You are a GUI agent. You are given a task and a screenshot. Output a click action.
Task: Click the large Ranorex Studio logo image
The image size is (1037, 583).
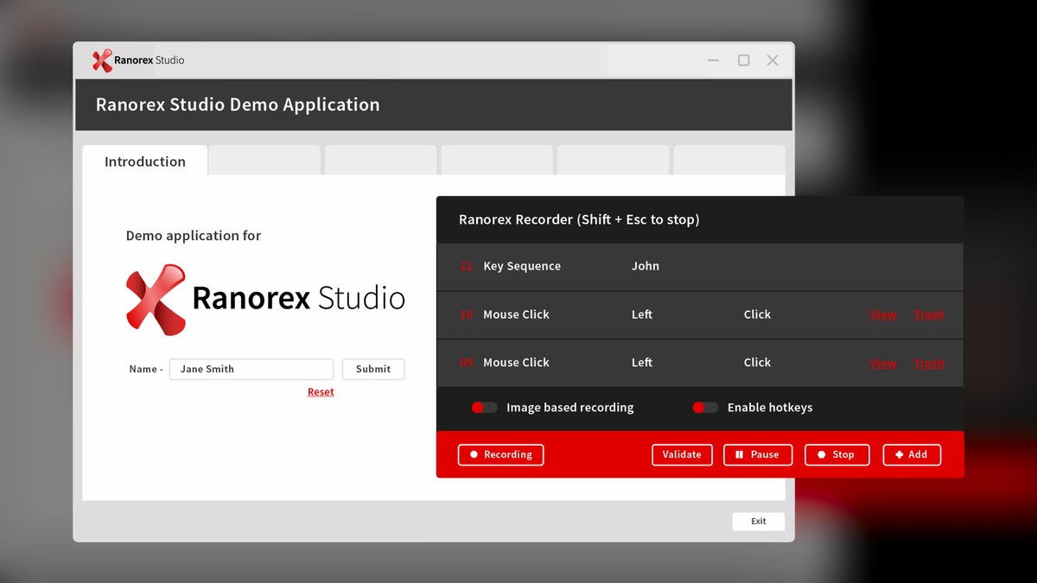[x=265, y=300]
